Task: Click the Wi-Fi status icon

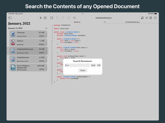Action: (x=149, y=14)
